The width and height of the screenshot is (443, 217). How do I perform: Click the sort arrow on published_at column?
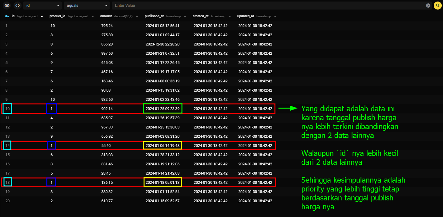[185, 16]
